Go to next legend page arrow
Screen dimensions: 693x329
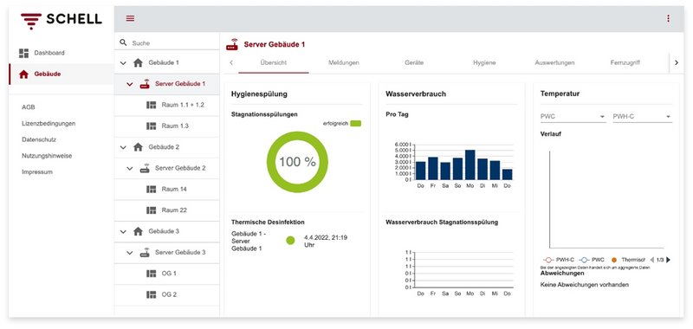[x=668, y=260]
